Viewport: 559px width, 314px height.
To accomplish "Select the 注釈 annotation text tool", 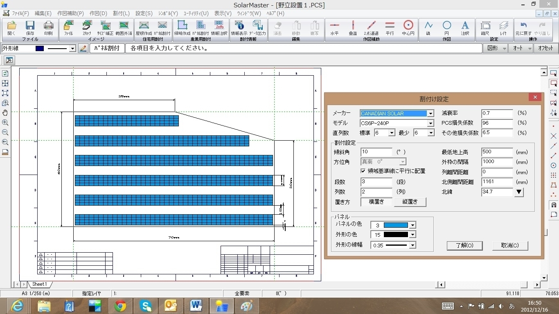I will click(465, 27).
